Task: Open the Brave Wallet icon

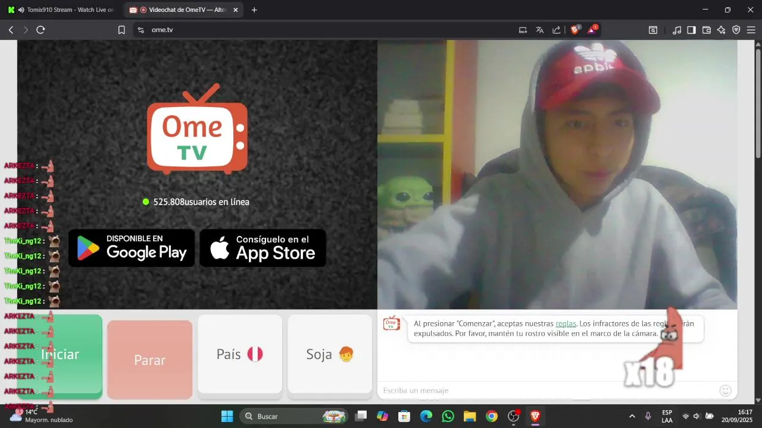Action: 707,30
